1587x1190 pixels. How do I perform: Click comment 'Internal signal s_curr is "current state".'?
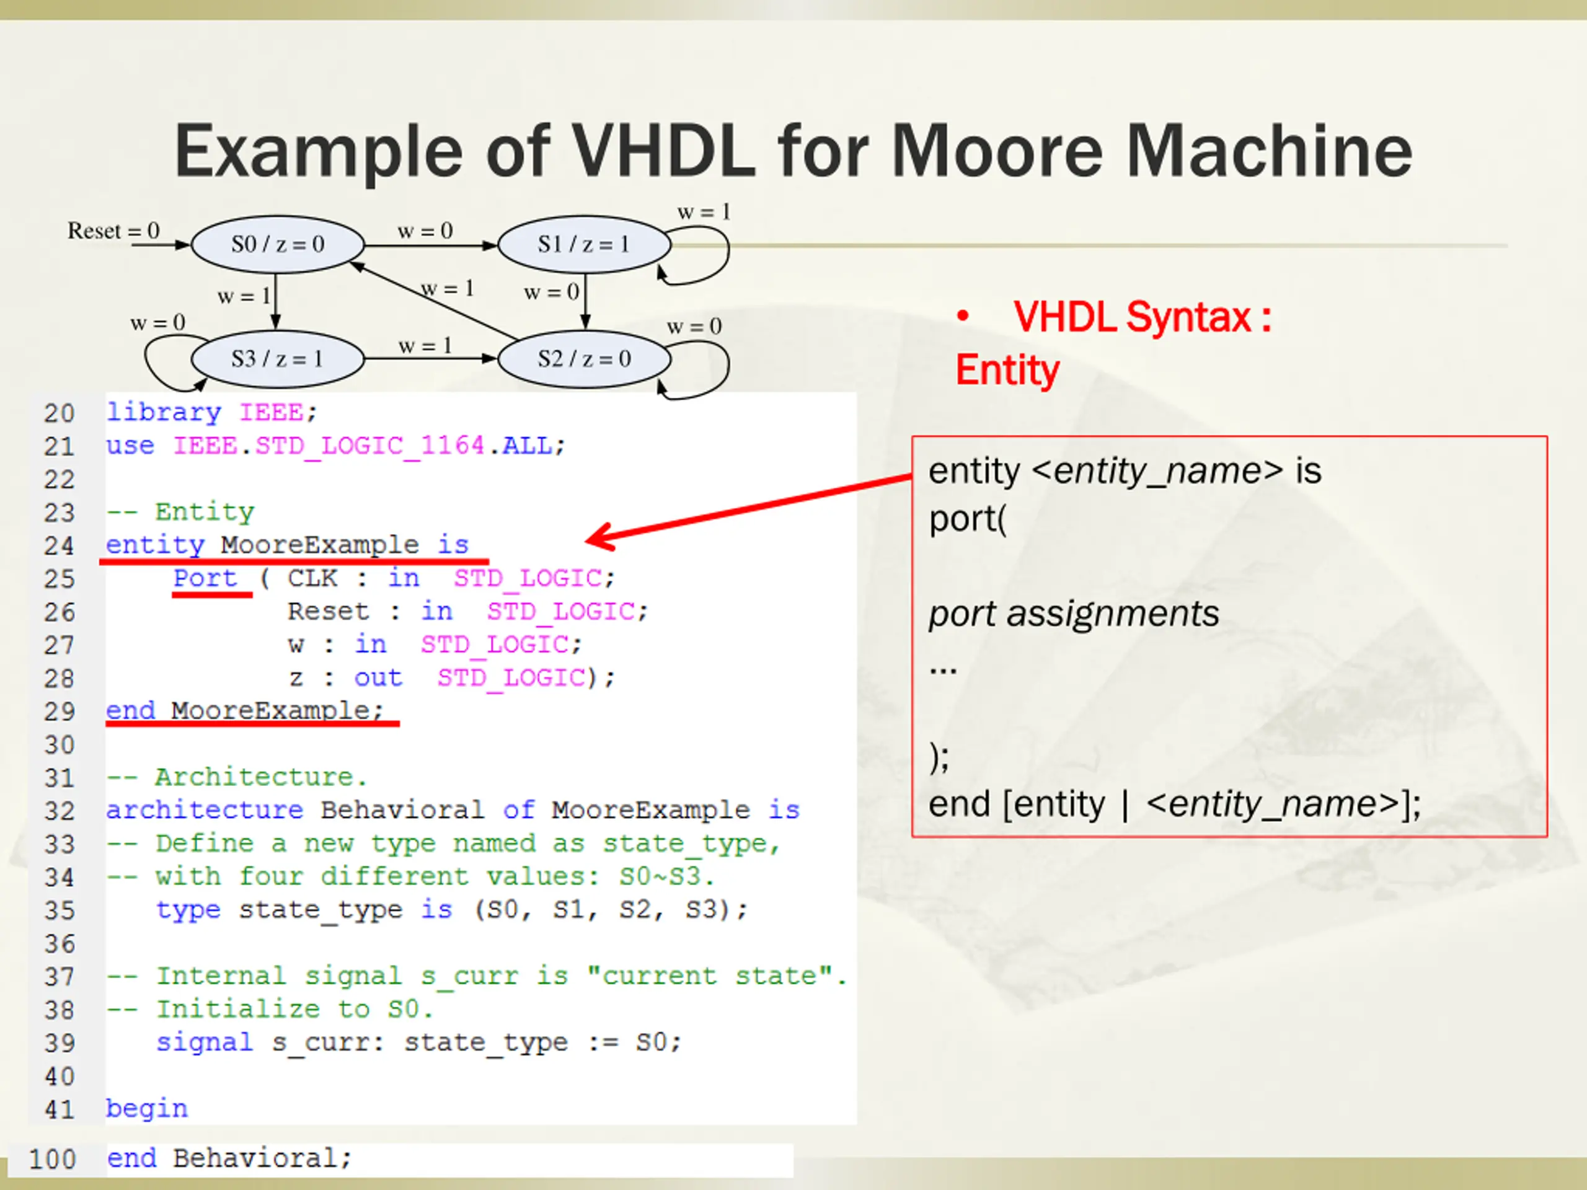(502, 976)
